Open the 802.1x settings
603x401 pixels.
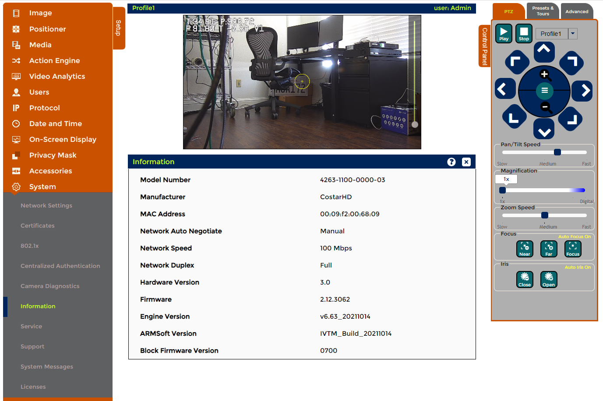click(30, 246)
